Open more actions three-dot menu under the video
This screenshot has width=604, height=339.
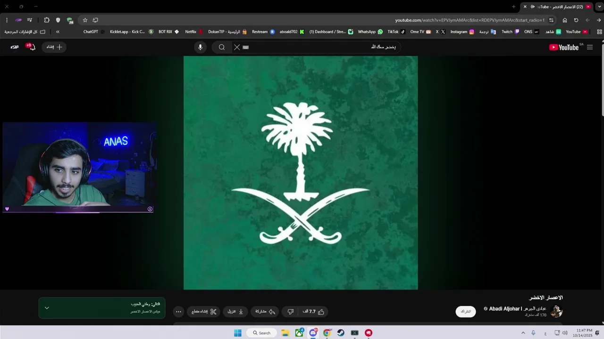point(178,312)
